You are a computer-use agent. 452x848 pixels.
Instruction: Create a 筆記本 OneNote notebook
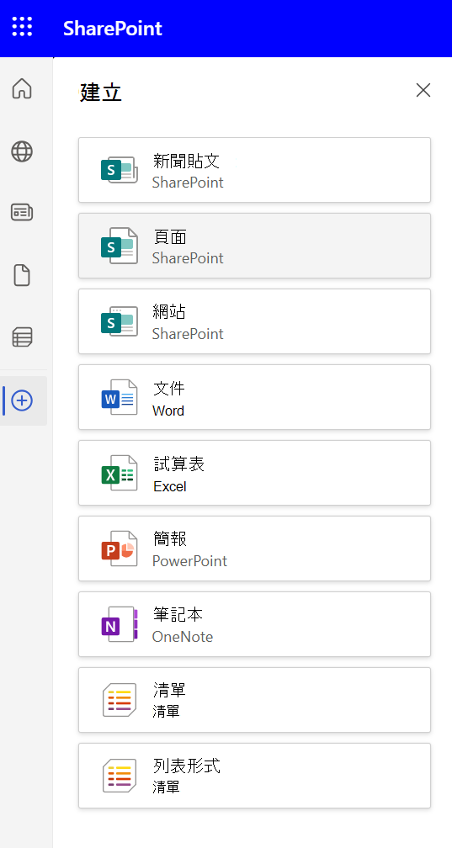point(254,624)
